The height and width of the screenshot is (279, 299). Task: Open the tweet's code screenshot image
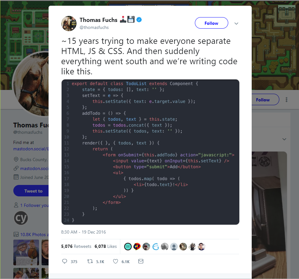coord(150,152)
